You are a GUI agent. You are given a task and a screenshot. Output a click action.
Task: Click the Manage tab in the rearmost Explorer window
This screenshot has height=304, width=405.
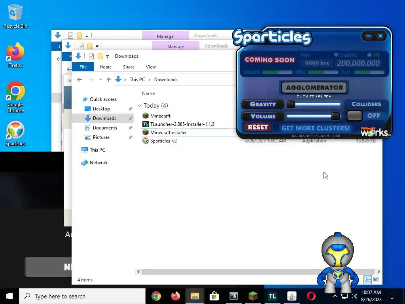[x=165, y=36]
